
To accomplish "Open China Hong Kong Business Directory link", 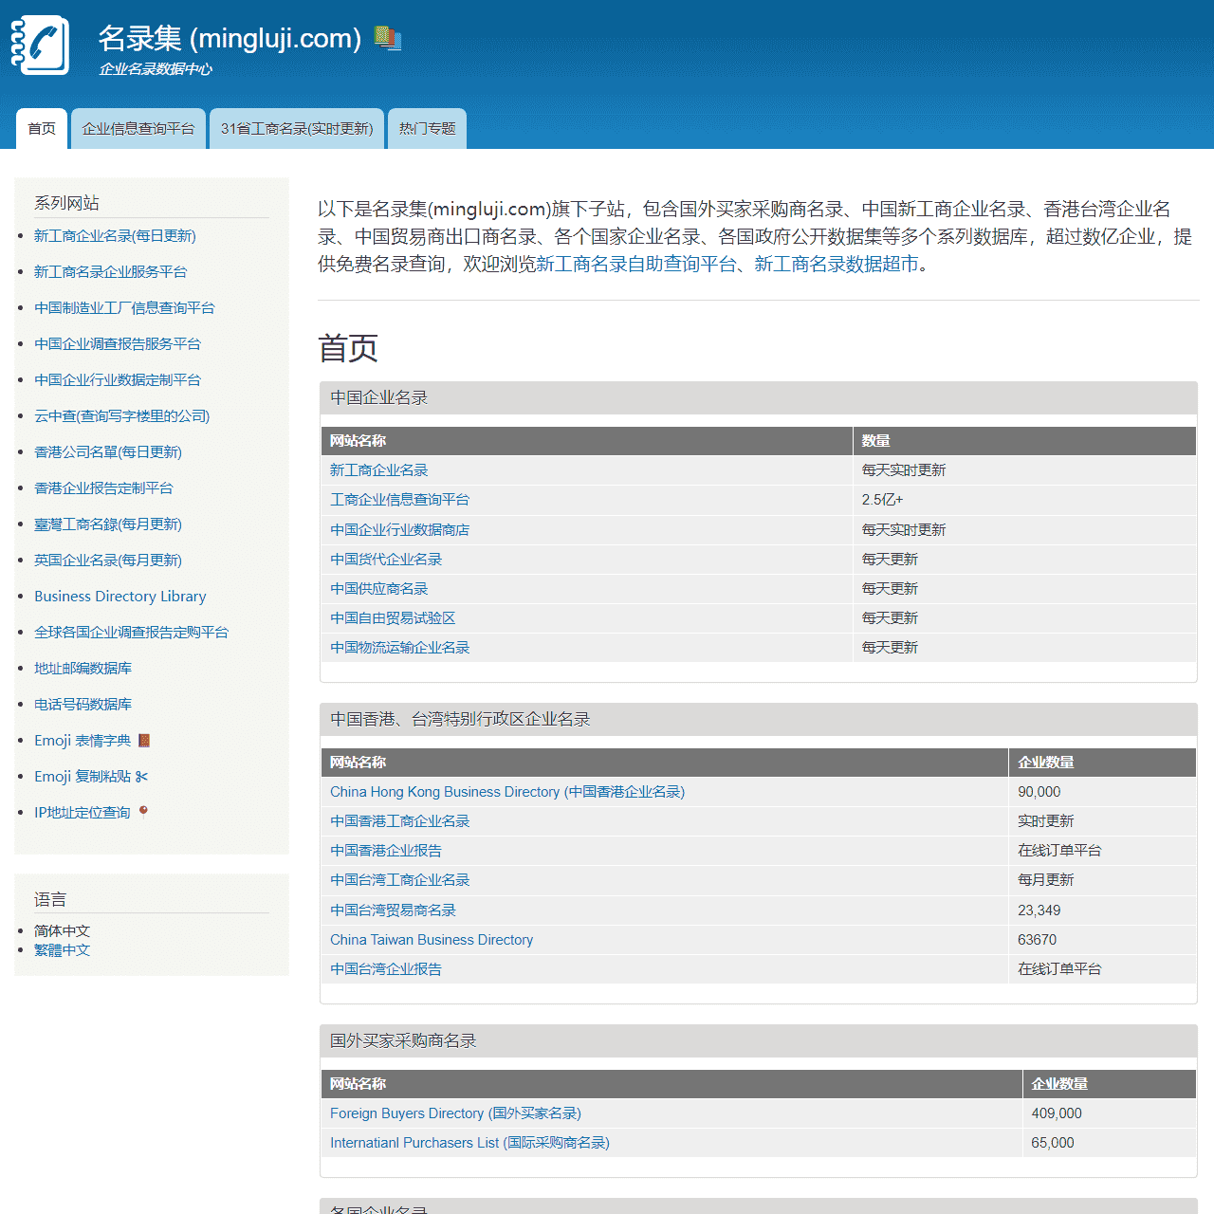I will (x=506, y=792).
